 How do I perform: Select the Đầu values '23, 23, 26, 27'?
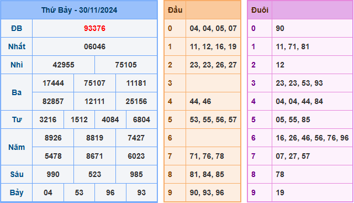(213, 65)
